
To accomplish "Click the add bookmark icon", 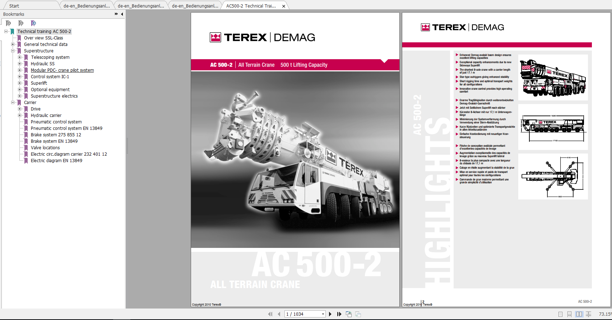I will [x=21, y=23].
